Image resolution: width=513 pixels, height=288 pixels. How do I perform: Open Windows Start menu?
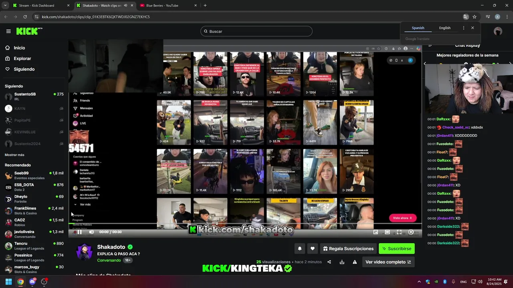click(8, 282)
